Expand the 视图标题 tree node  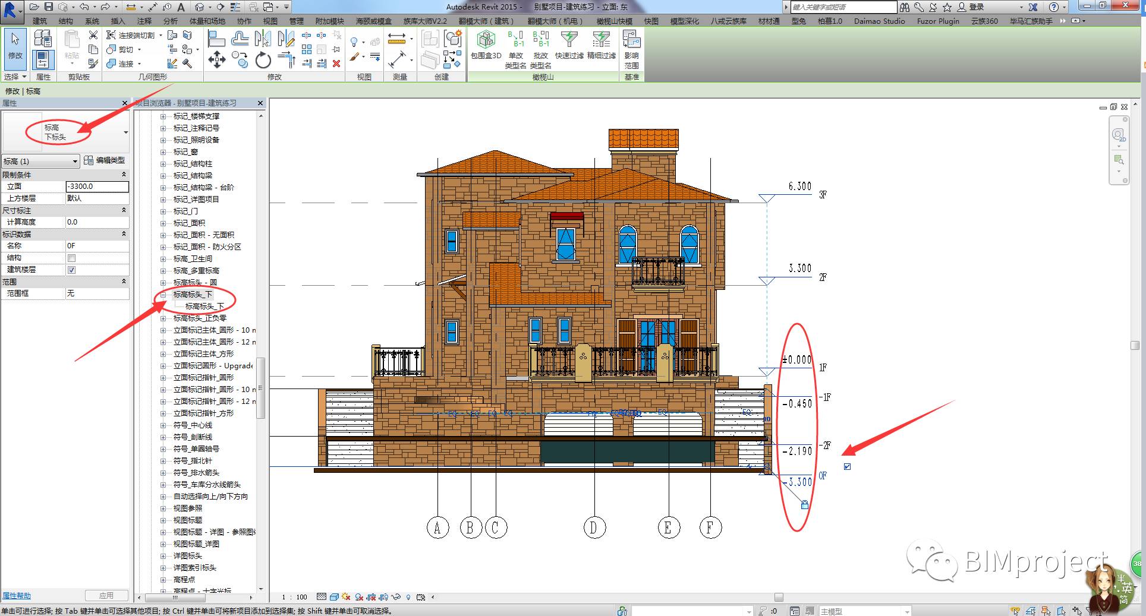tap(163, 520)
